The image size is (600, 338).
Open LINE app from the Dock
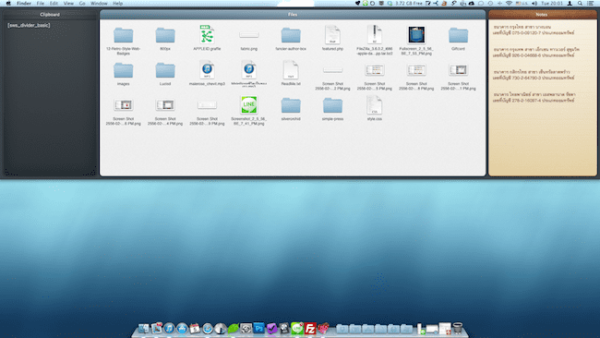click(297, 329)
